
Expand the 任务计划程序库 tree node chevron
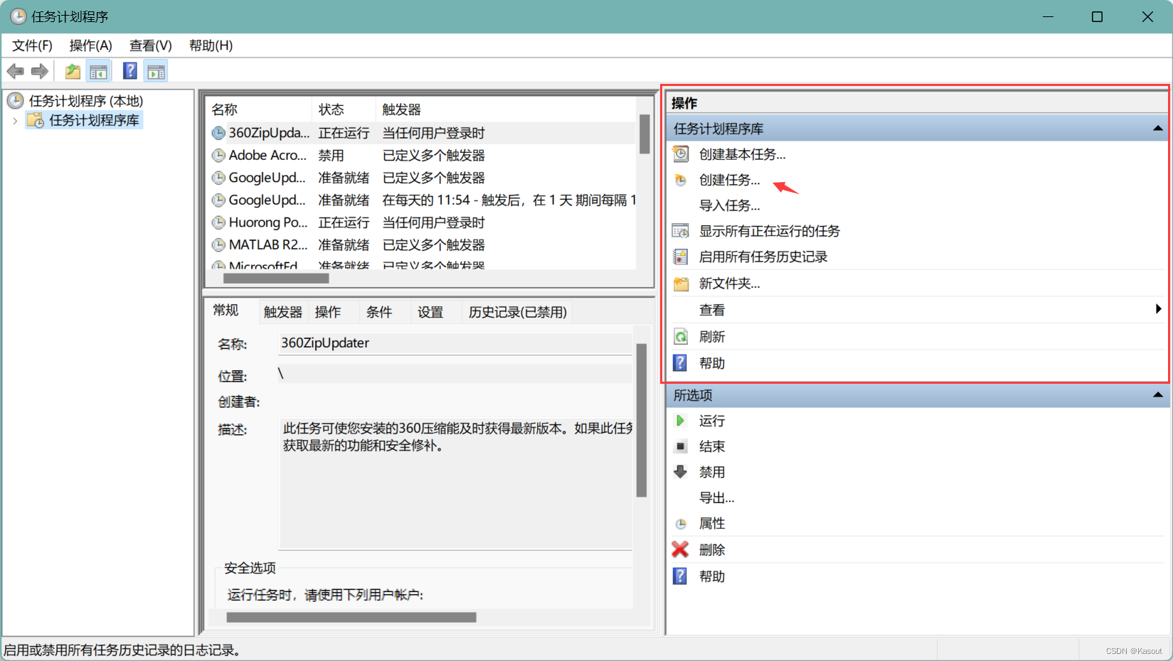pos(15,121)
